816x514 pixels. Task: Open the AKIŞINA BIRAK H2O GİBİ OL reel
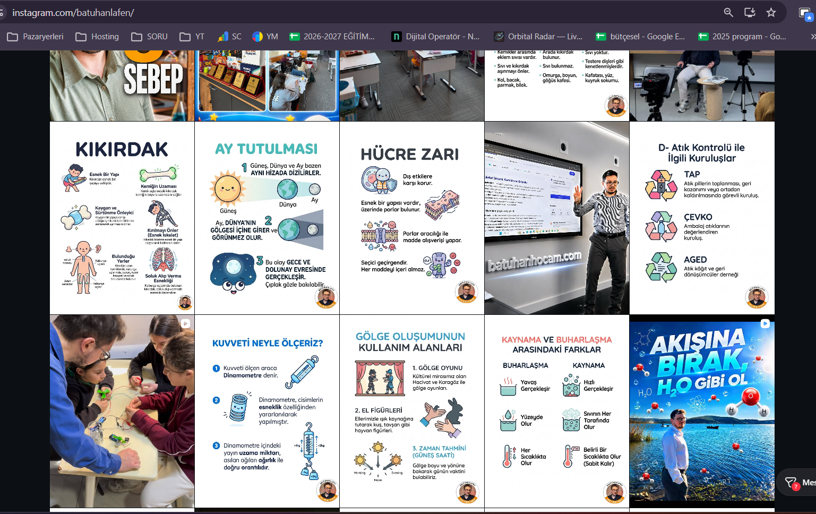point(702,411)
